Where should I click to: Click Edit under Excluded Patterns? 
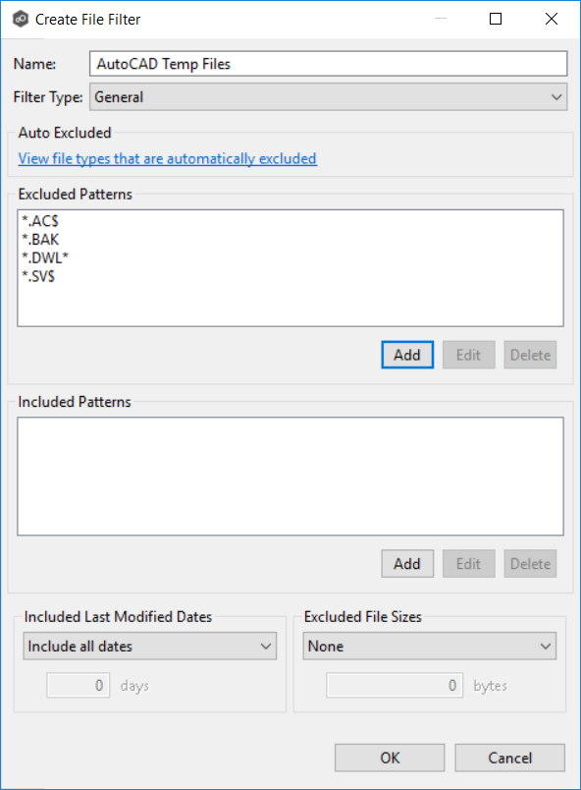469,355
